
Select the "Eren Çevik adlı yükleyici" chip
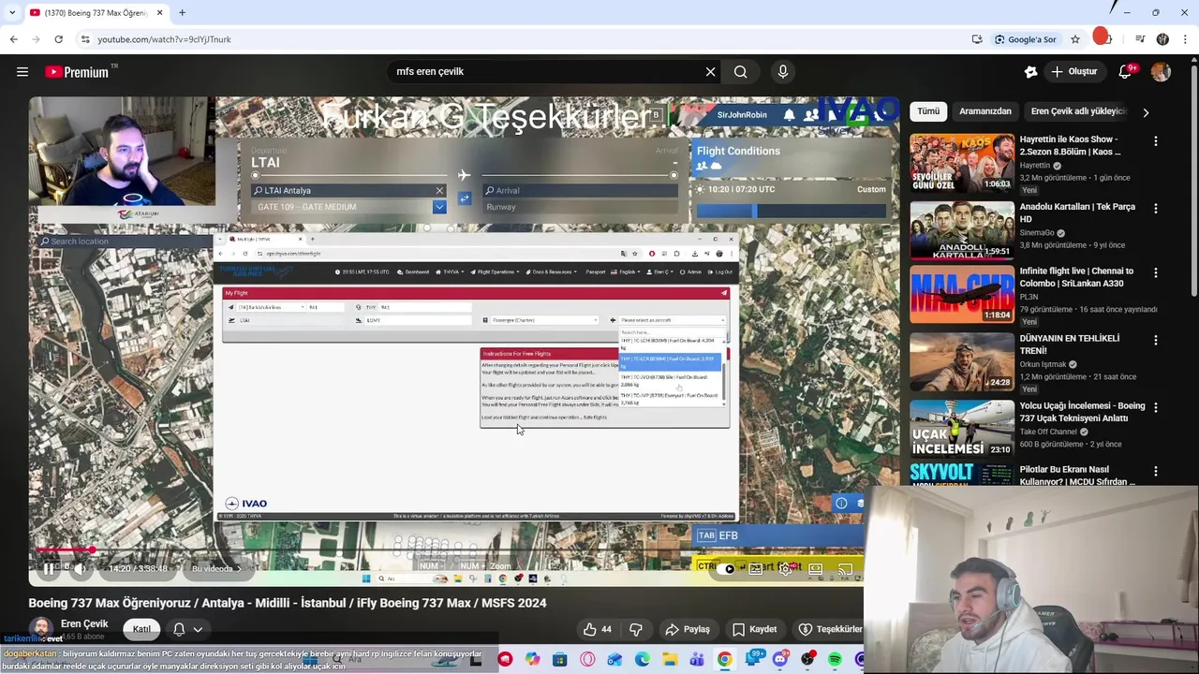tap(1077, 111)
